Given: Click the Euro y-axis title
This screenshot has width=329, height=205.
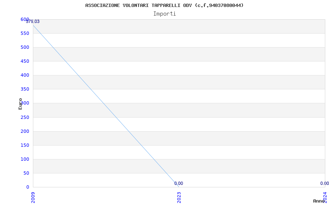Looking at the screenshot, I should [x=20, y=104].
